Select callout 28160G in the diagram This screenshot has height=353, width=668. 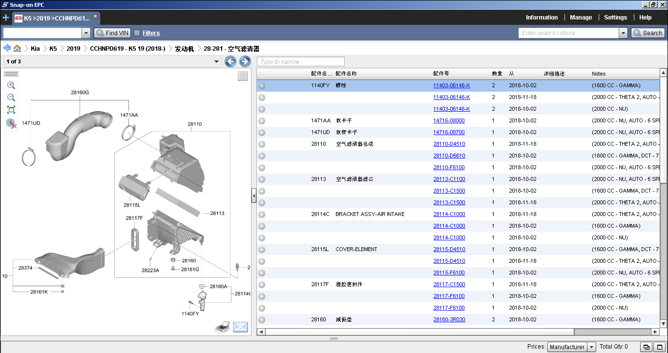pos(80,93)
